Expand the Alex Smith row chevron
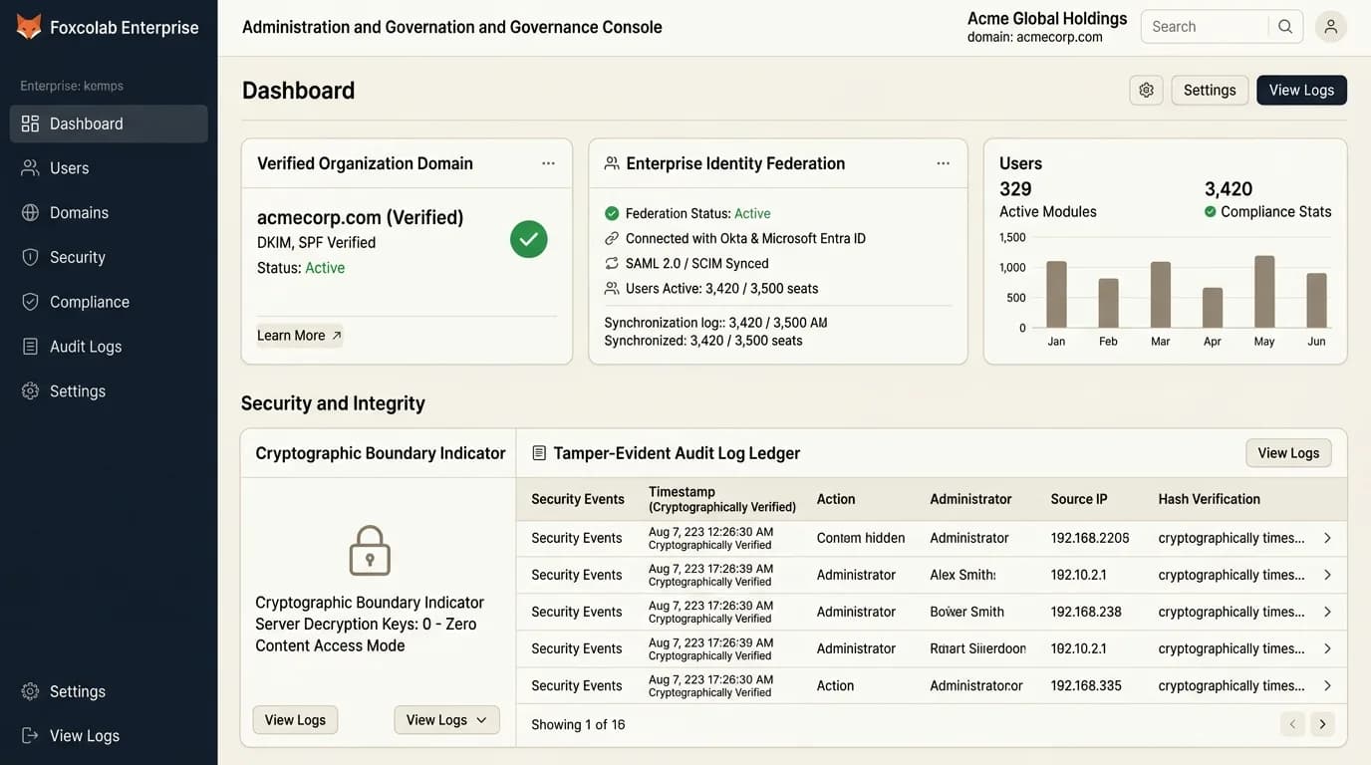Image resolution: width=1371 pixels, height=765 pixels. tap(1327, 575)
